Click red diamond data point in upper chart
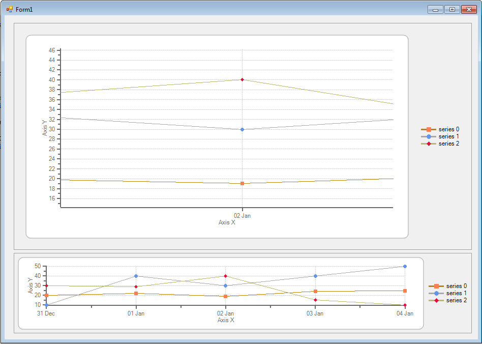 tap(242, 79)
